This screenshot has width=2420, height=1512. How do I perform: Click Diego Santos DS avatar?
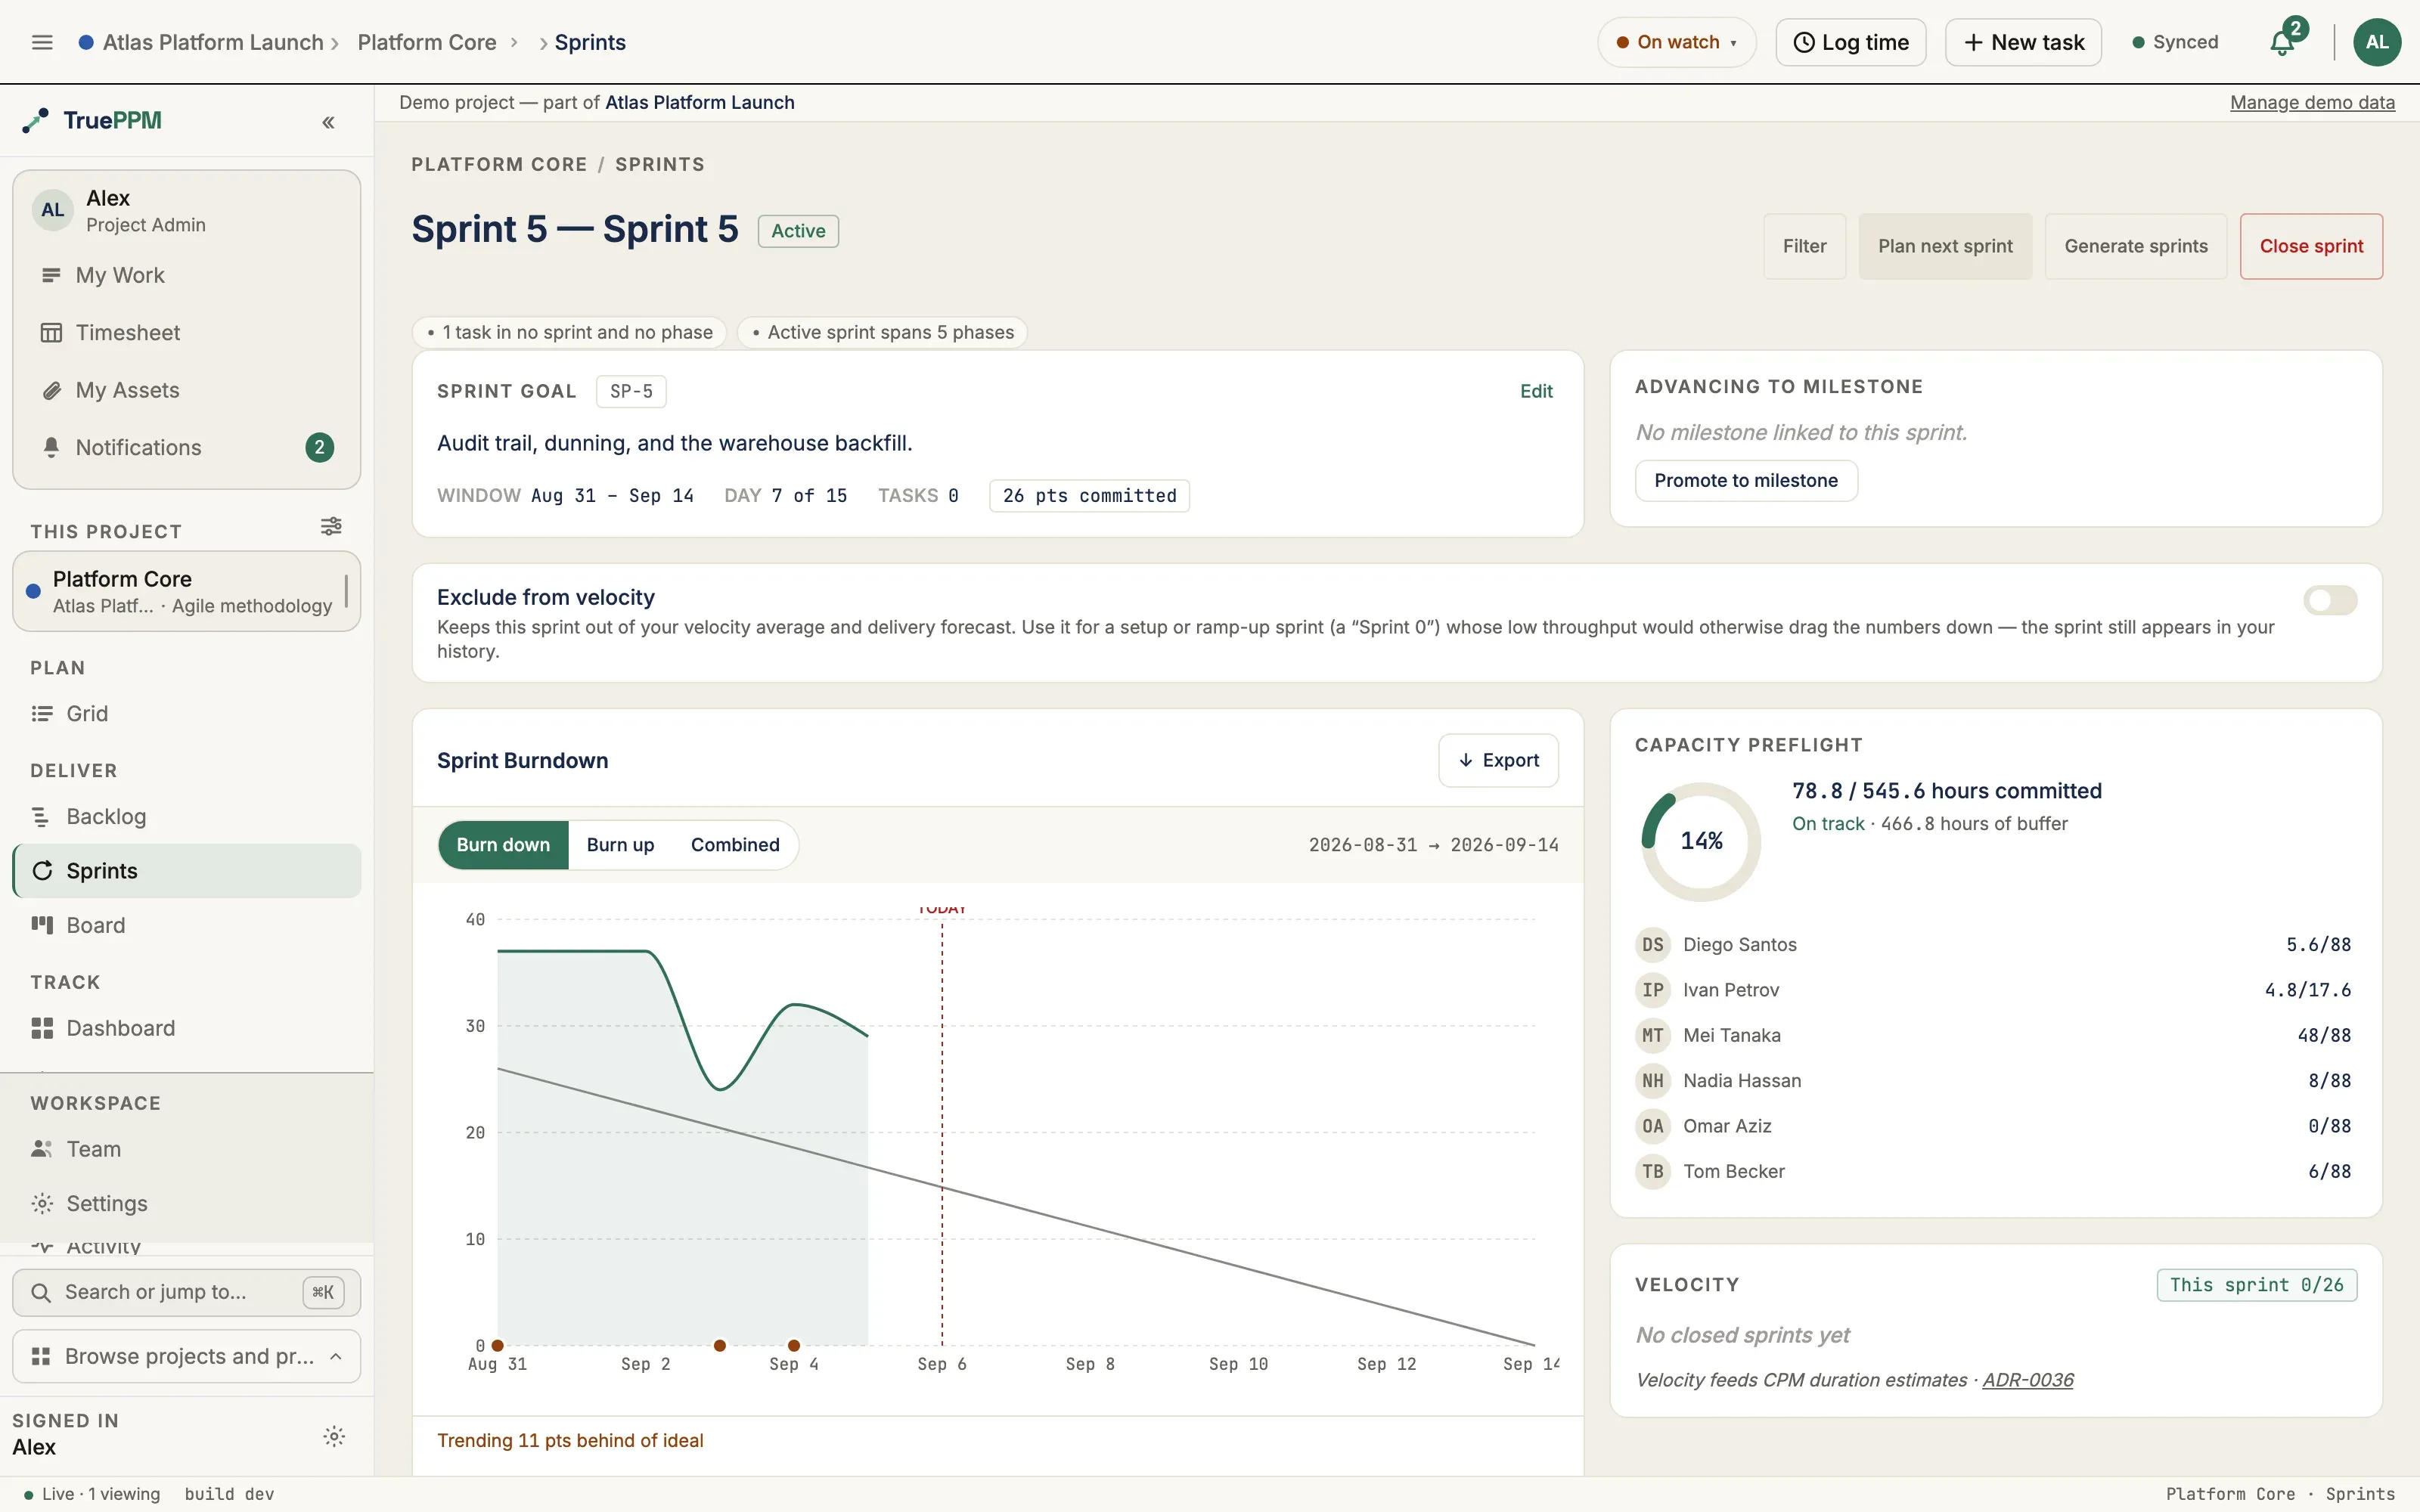(1652, 944)
